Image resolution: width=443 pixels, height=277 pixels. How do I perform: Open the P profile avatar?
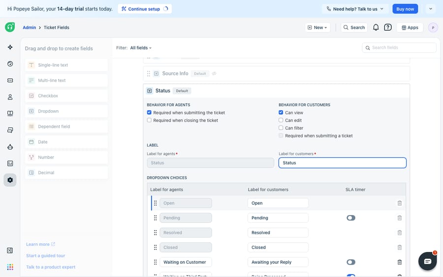433,28
